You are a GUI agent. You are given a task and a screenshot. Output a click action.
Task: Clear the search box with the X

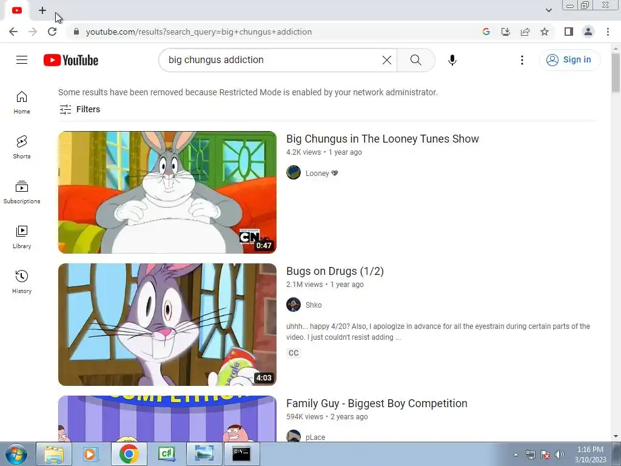tap(386, 60)
